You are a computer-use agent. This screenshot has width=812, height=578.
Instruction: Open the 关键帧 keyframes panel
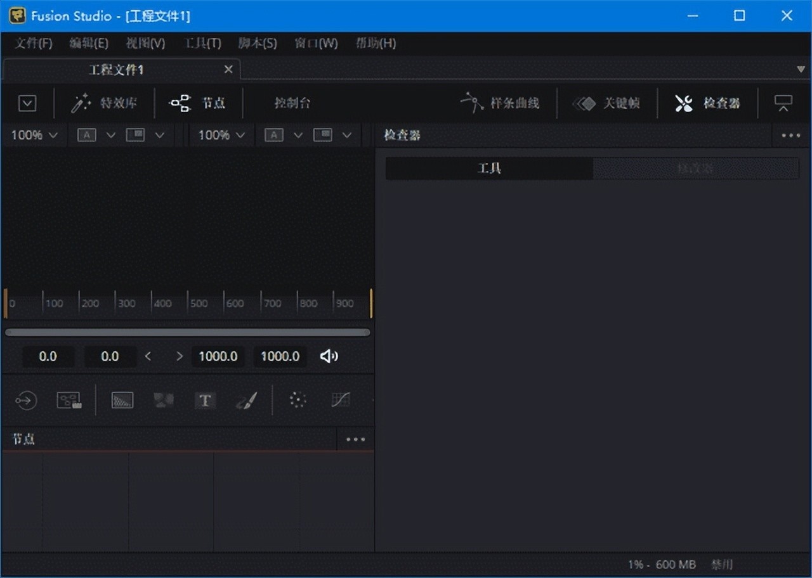[606, 103]
